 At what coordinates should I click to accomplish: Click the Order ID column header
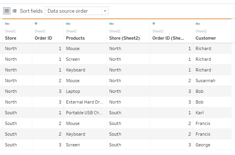[x=43, y=38]
